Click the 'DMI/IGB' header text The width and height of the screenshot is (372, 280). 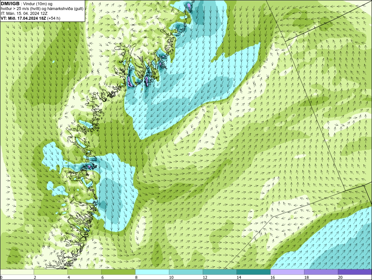[10, 4]
